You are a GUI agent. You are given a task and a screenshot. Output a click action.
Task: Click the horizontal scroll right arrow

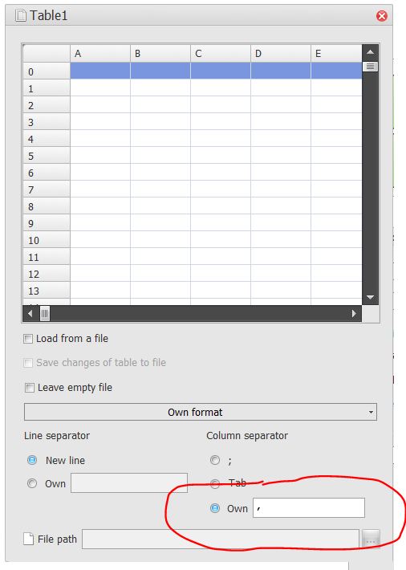tap(354, 313)
